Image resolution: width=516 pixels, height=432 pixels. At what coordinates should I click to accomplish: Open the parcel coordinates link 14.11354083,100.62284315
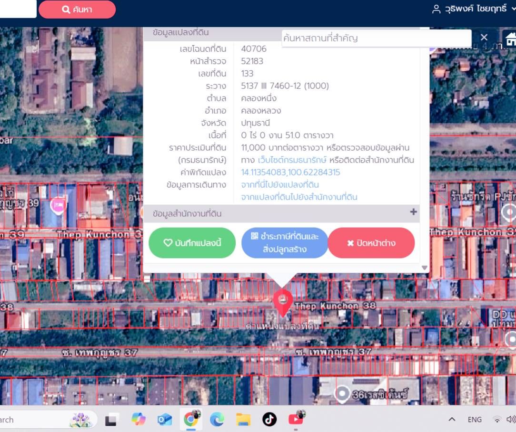[x=290, y=172]
